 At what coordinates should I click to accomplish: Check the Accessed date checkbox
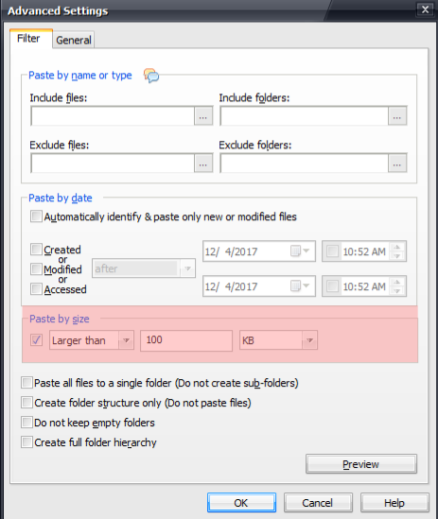(x=36, y=288)
